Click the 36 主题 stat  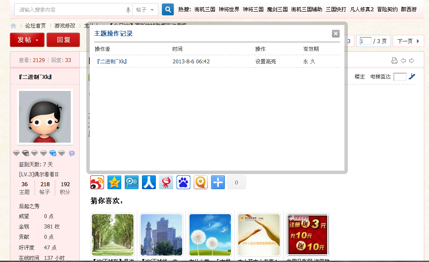tap(24, 188)
